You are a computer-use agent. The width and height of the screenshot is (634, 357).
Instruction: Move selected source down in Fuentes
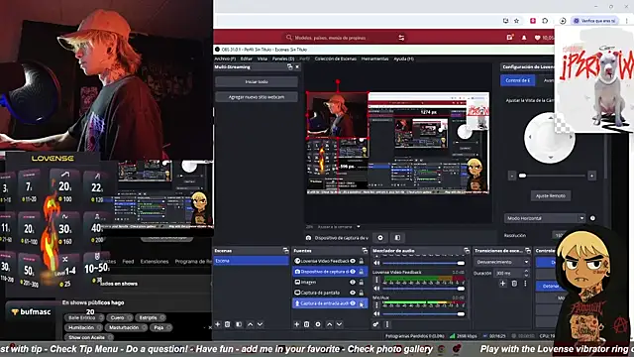tap(339, 324)
